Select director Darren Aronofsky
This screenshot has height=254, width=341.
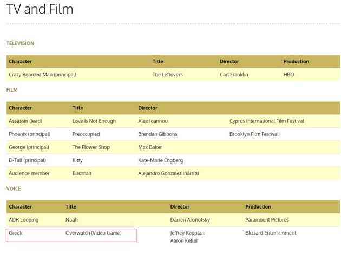tap(191, 220)
